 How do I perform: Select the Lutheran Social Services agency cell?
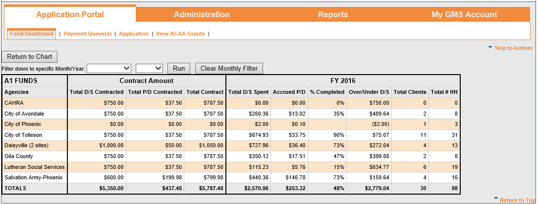point(34,167)
